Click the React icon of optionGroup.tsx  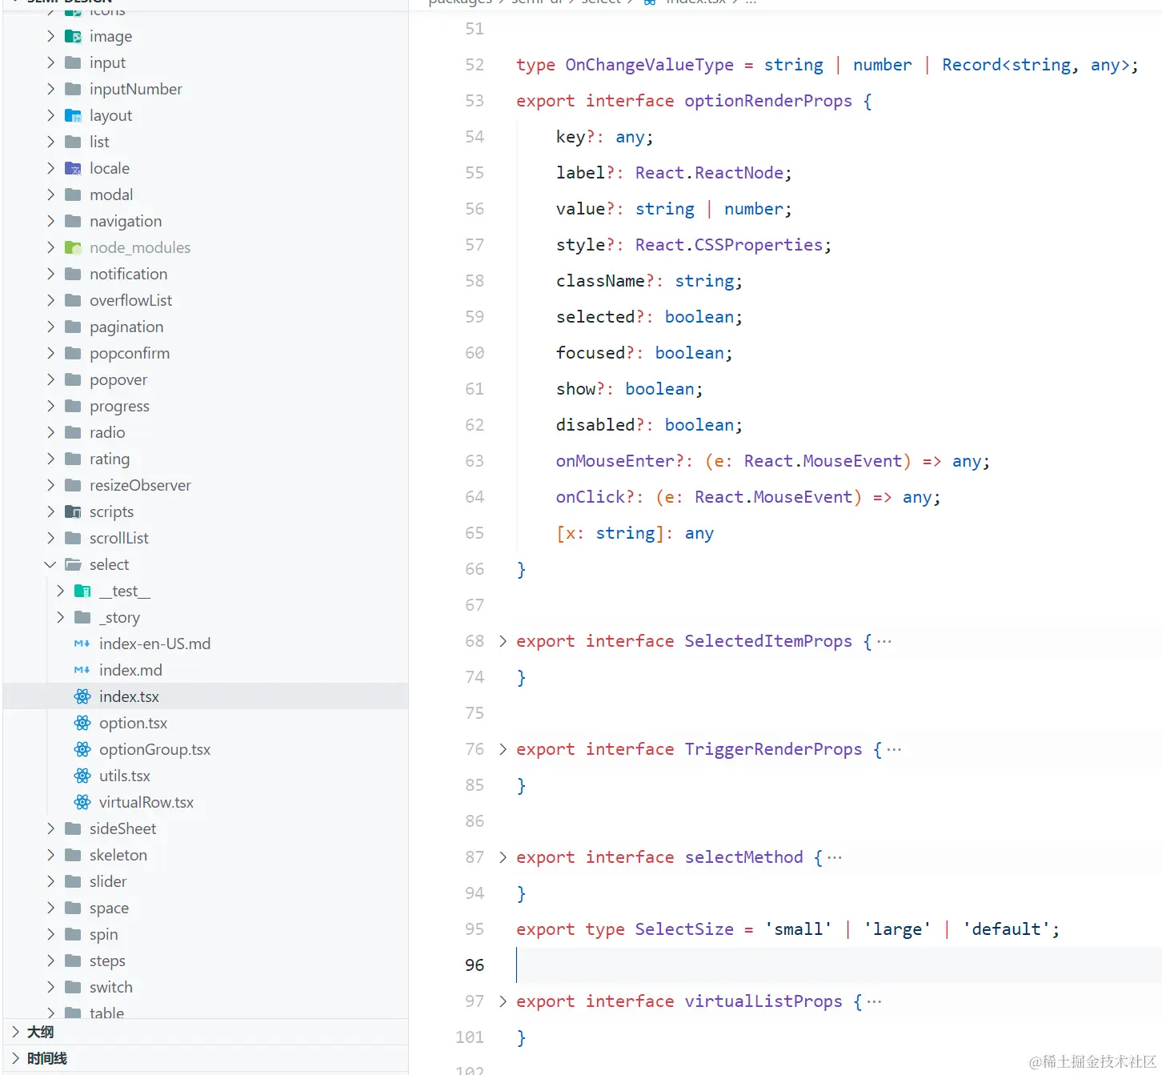pyautogui.click(x=82, y=749)
